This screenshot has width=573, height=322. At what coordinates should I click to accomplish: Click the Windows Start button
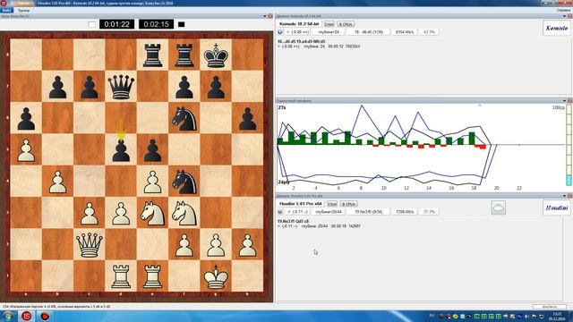(x=8, y=316)
